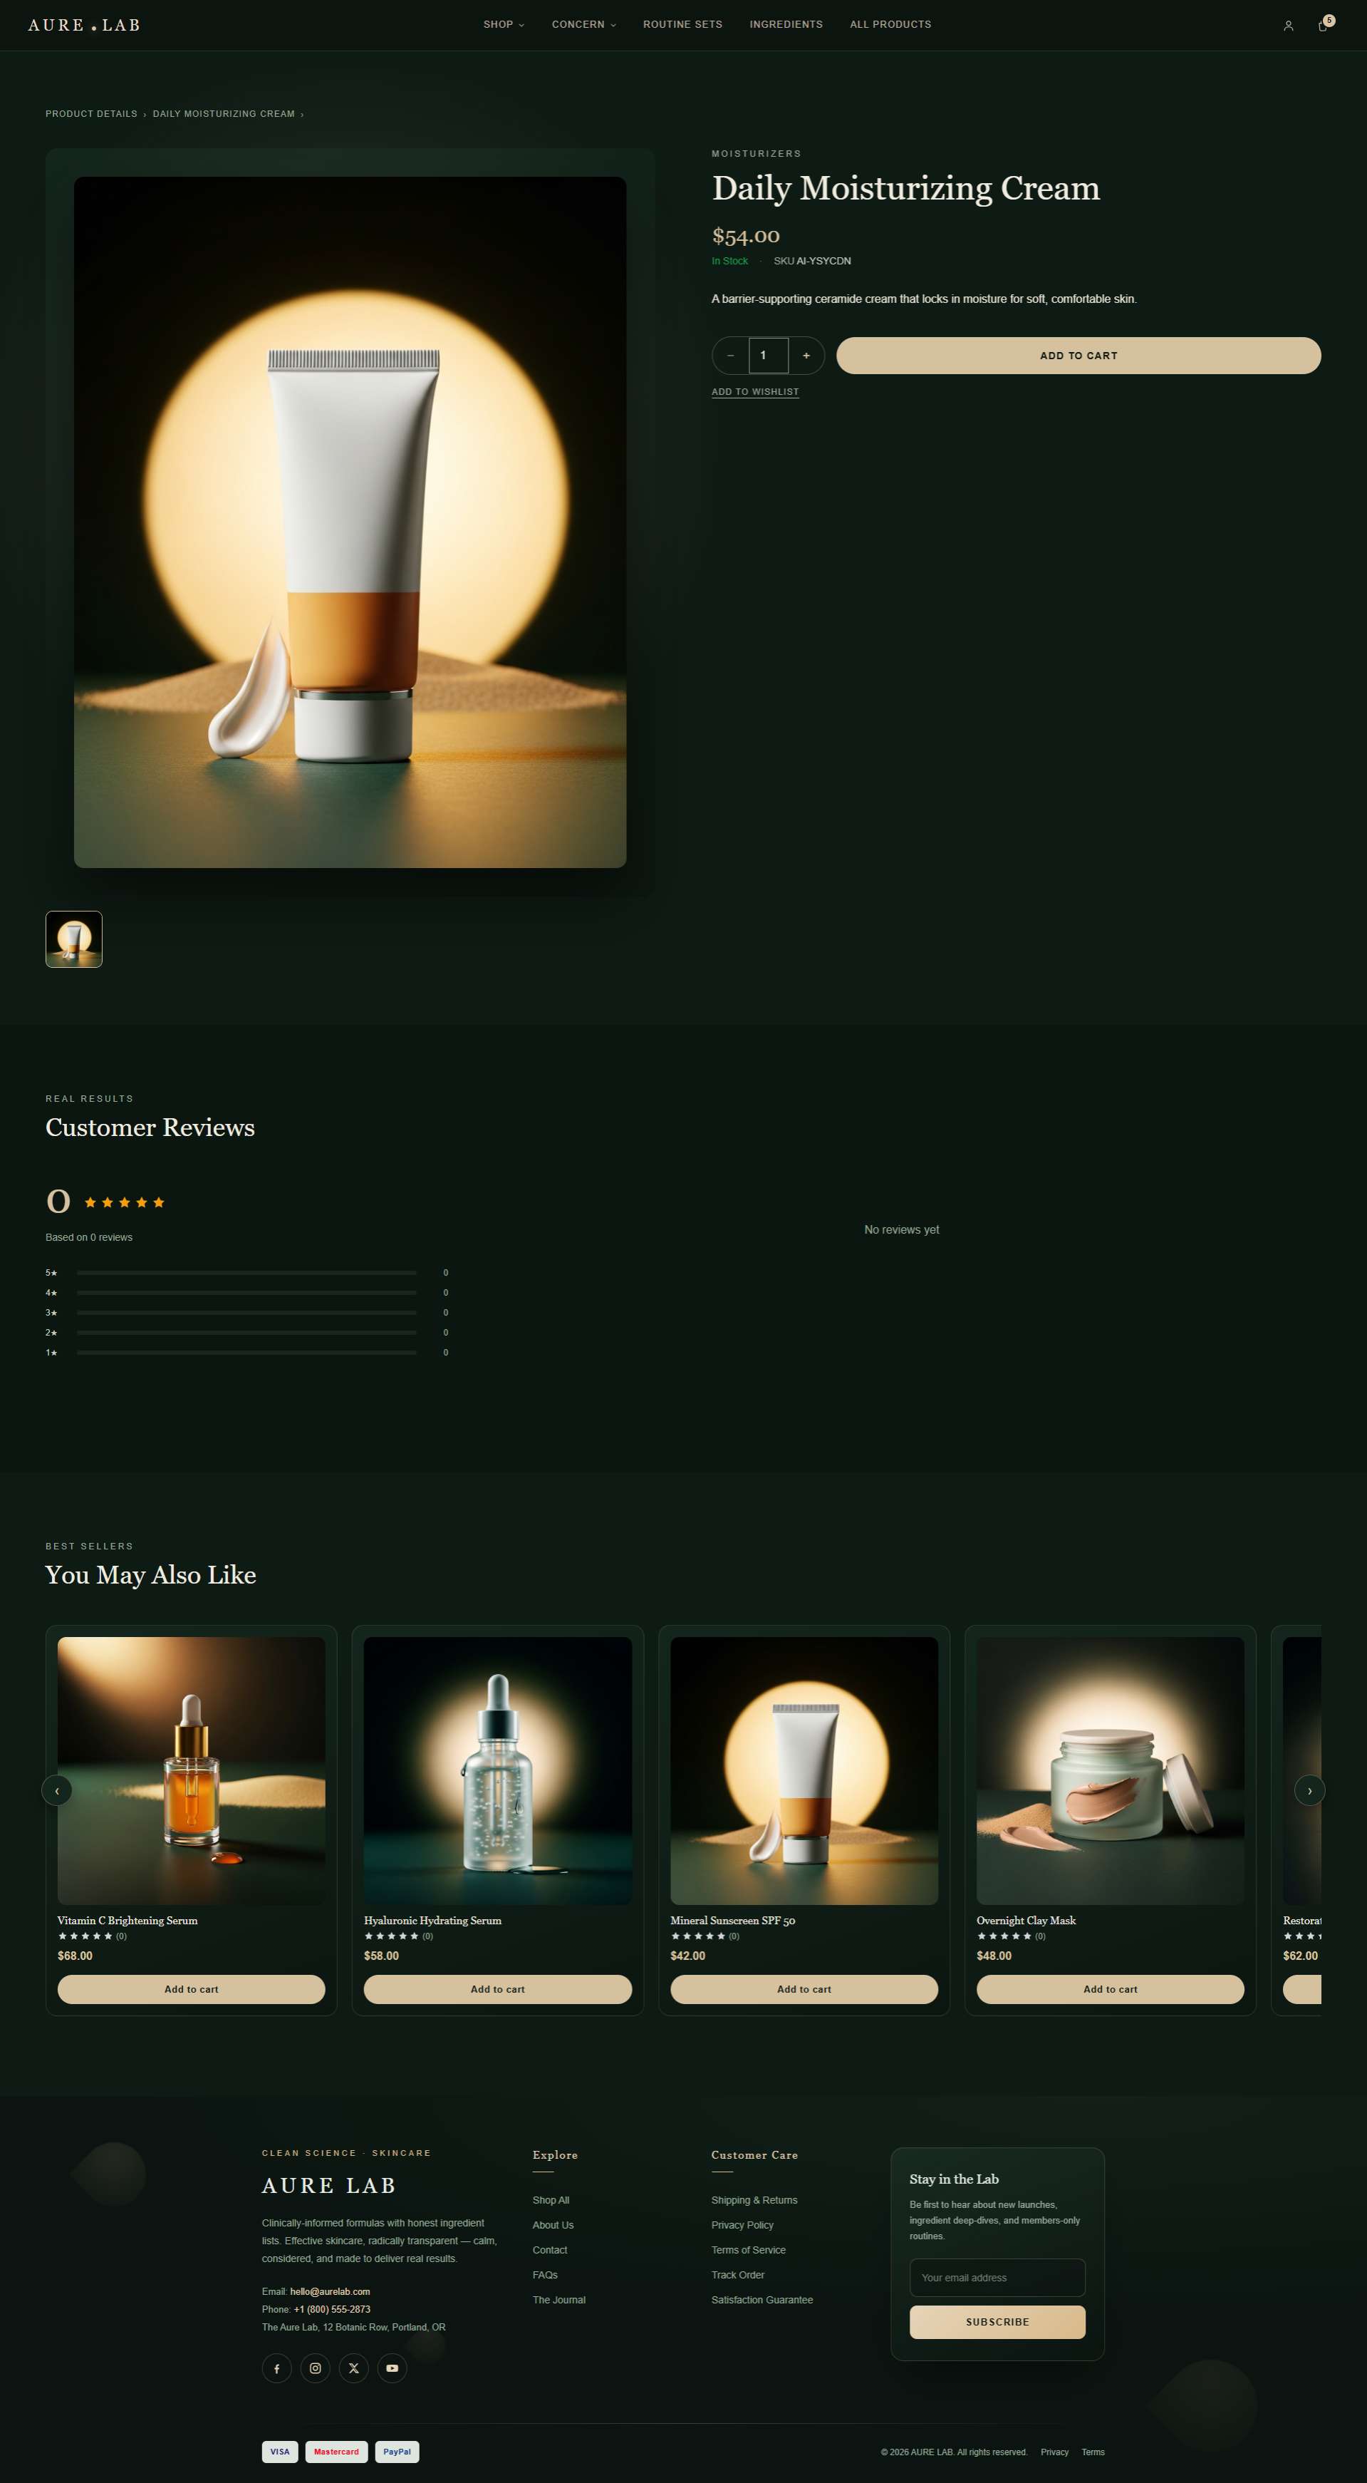Click the $54.00 product price
The width and height of the screenshot is (1367, 2483).
pos(746,235)
